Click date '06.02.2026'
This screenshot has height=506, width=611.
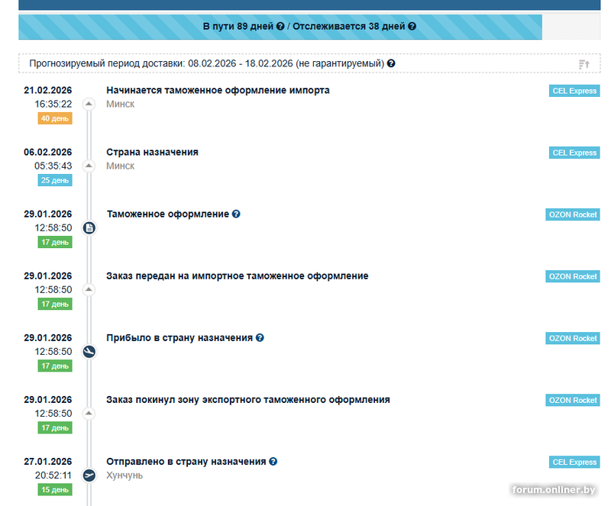pyautogui.click(x=48, y=153)
